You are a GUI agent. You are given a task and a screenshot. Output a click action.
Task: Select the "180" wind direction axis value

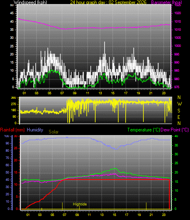(13, 110)
